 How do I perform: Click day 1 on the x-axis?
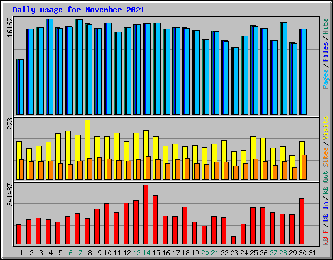(21, 253)
